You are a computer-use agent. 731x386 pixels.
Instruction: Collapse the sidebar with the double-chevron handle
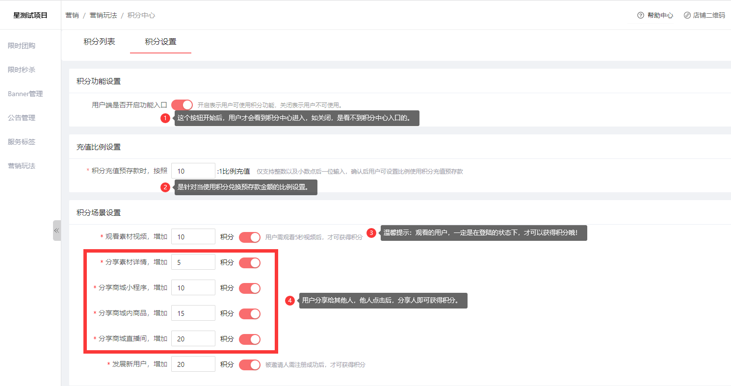click(x=56, y=231)
